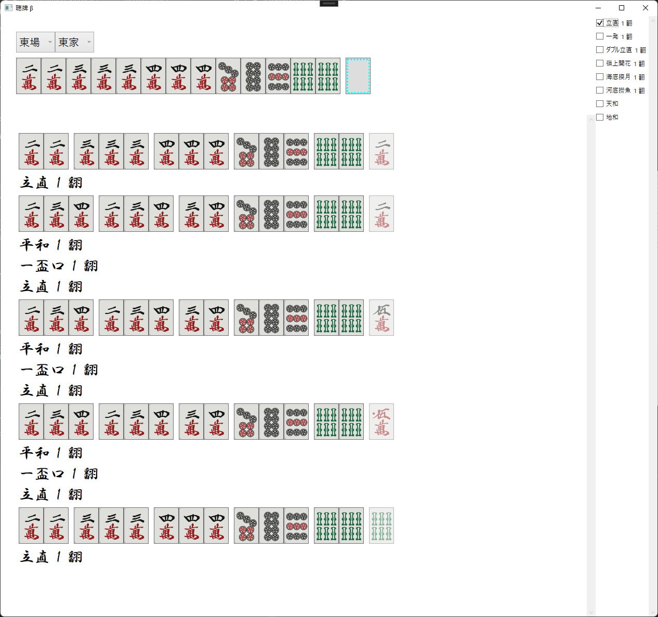Open the 東家 seat selector
Screen dimensions: 658x617
click(x=74, y=42)
